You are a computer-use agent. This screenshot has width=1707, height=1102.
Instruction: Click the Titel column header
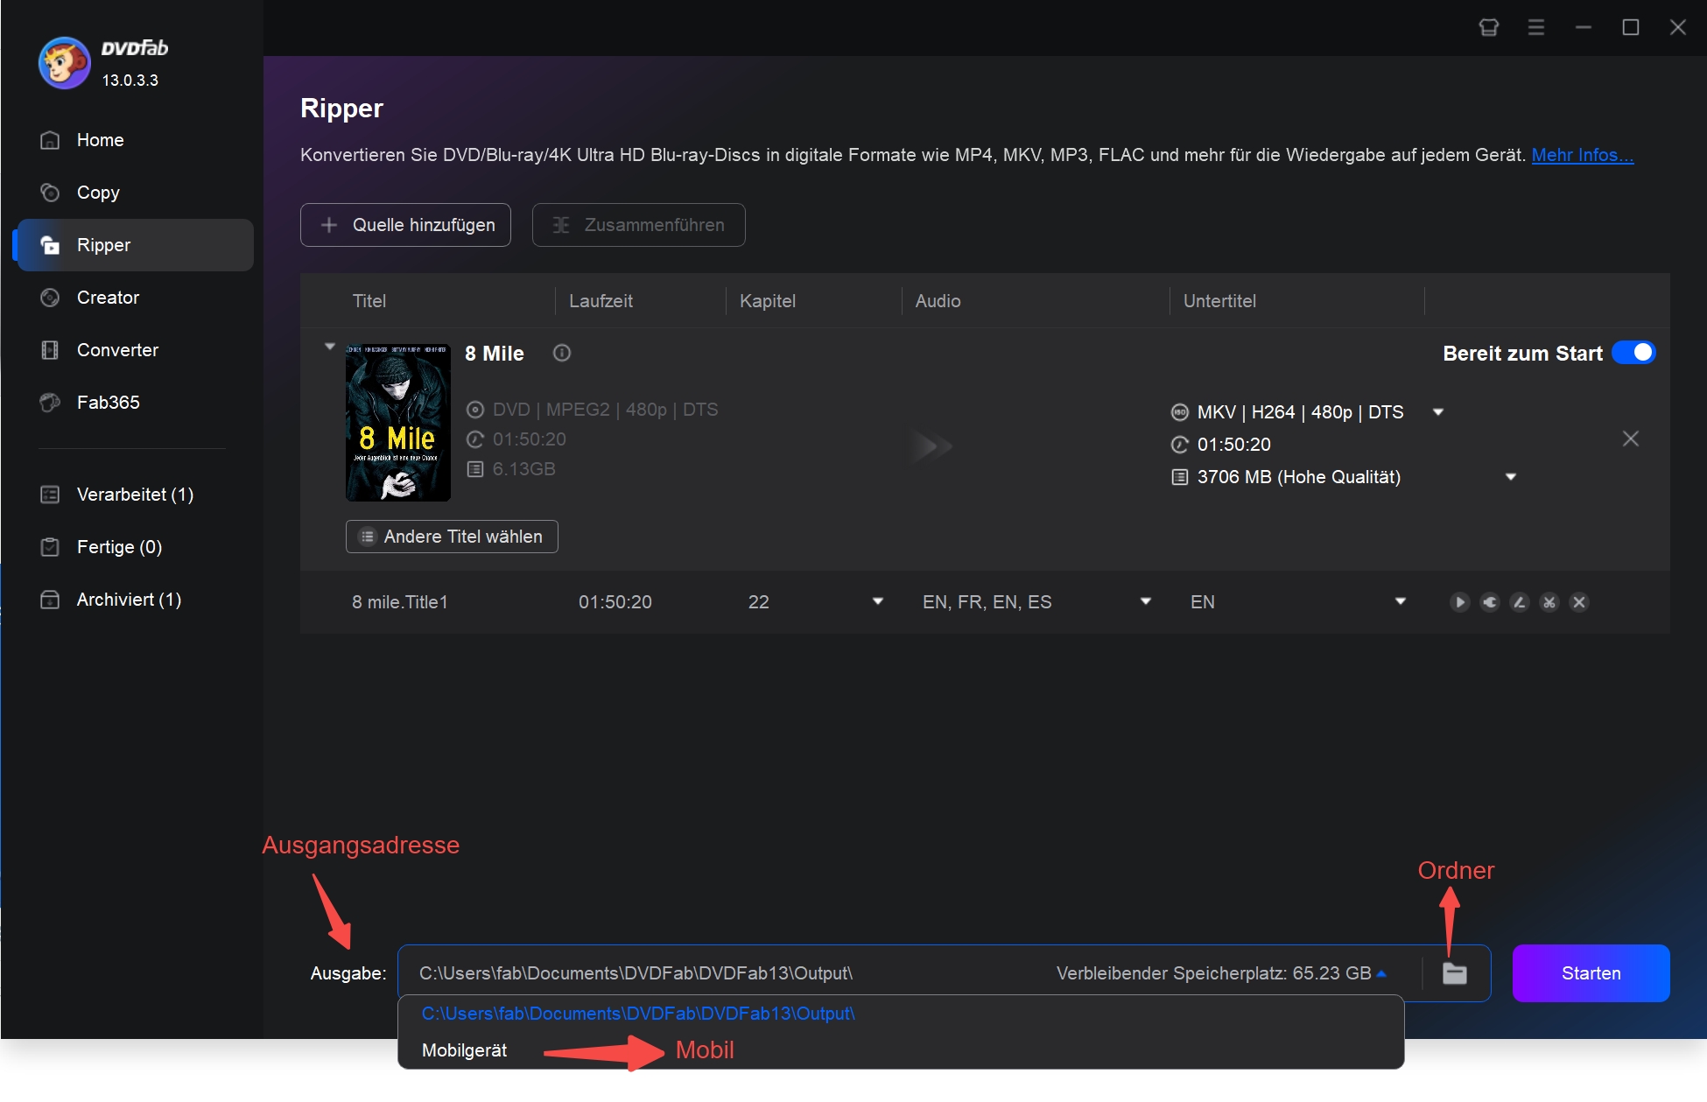[369, 301]
